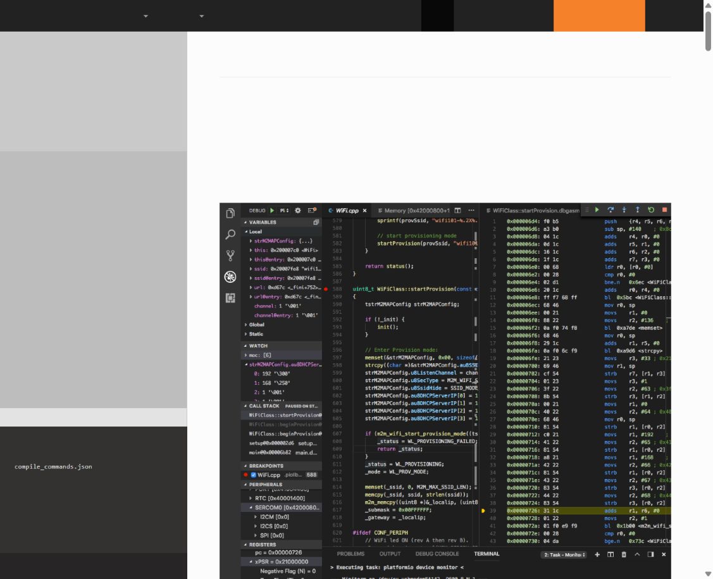This screenshot has height=579, width=713.
Task: Collapse the xPSR register row
Action: [282, 562]
